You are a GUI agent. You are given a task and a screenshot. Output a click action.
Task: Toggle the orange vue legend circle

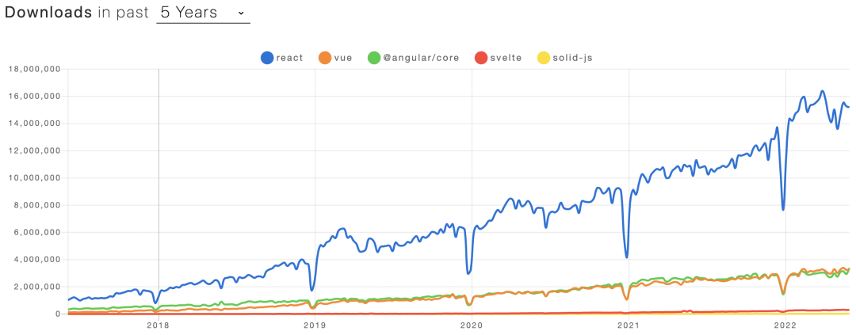tap(324, 57)
